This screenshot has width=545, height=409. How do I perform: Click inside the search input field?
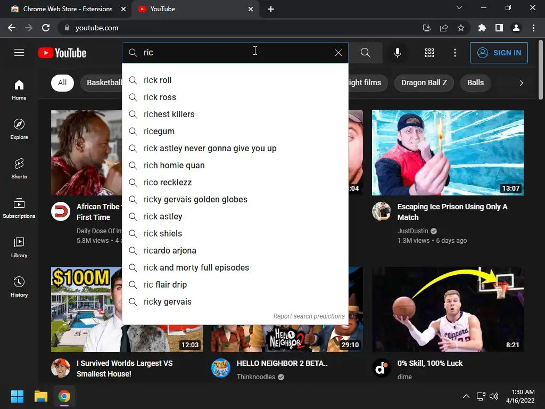pyautogui.click(x=236, y=53)
